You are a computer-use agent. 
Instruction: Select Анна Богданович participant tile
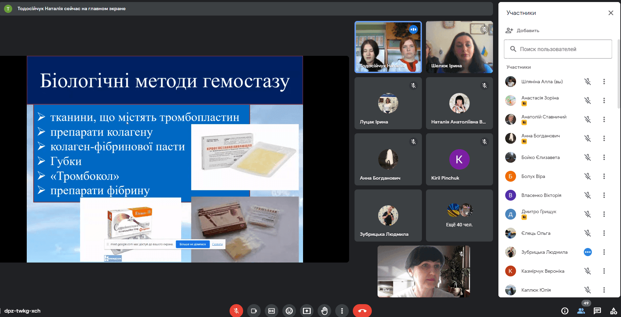(388, 159)
